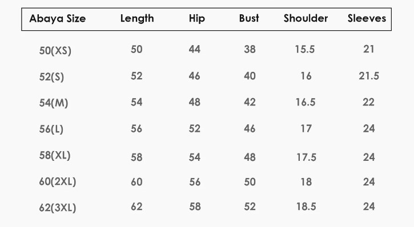The height and width of the screenshot is (227, 414).
Task: Click the 18.5 shoulder value for 3XL
Action: tap(306, 206)
